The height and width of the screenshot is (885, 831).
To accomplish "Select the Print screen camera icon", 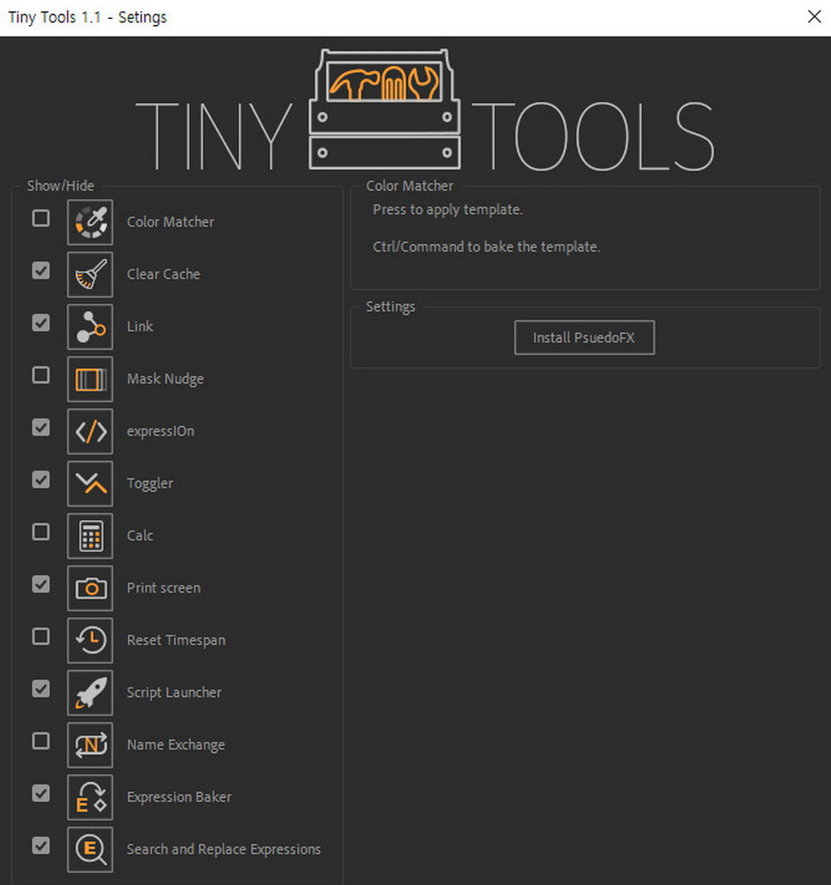I will 90,588.
